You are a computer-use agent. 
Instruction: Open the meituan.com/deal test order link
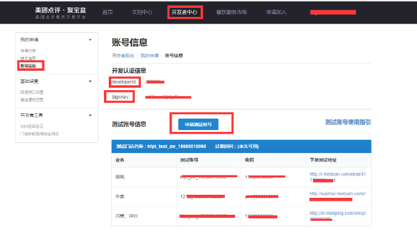point(337,177)
